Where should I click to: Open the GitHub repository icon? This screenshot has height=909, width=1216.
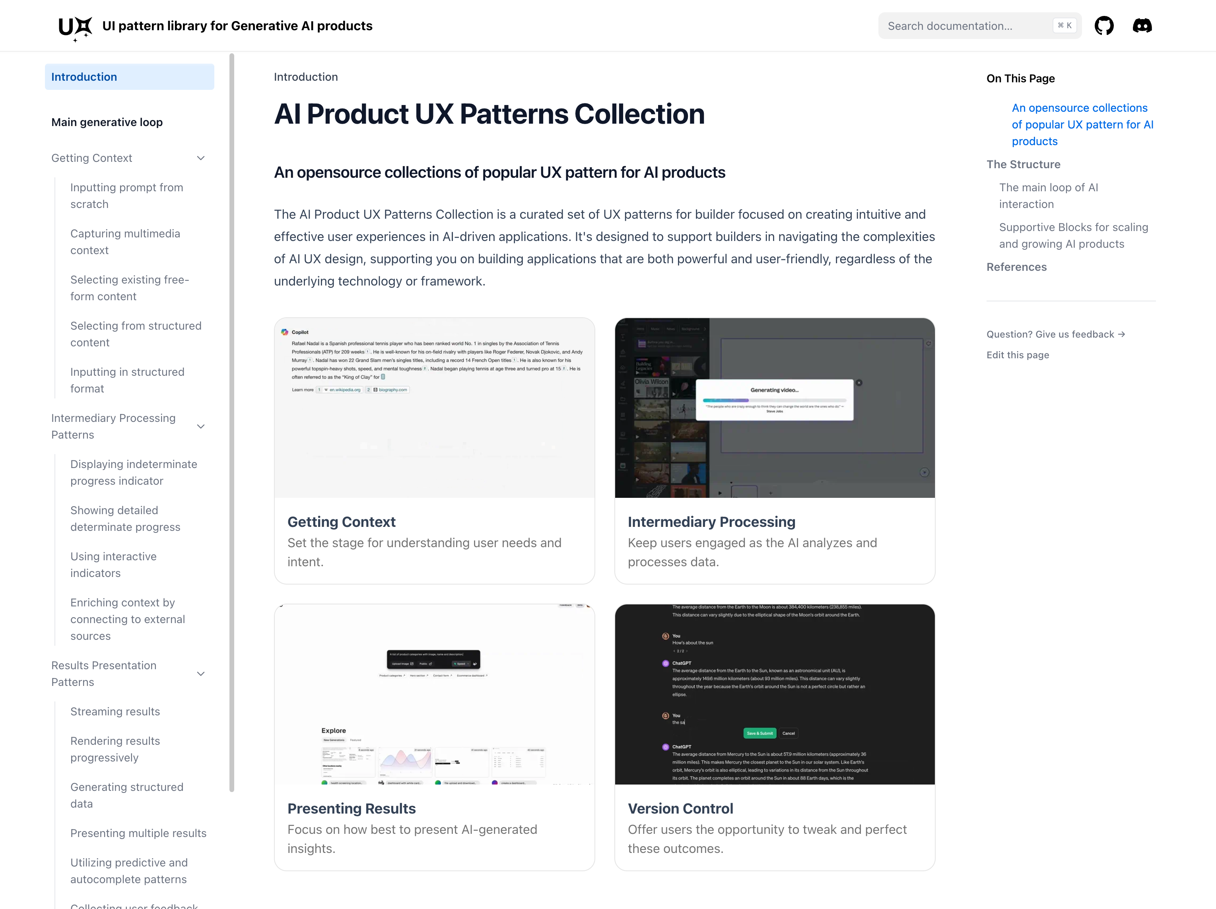[1104, 25]
